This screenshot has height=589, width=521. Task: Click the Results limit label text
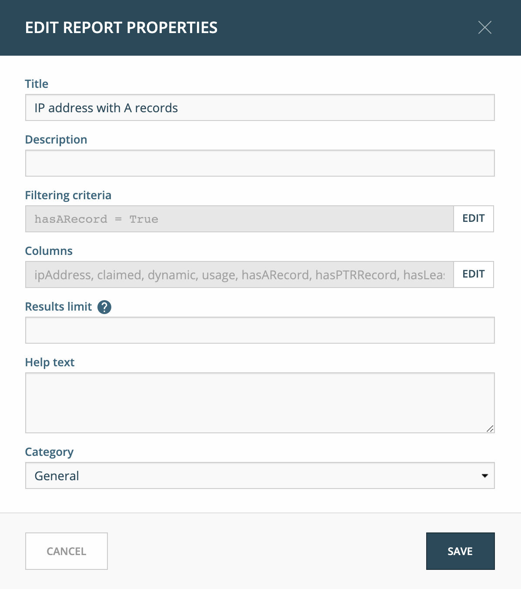[x=59, y=307]
